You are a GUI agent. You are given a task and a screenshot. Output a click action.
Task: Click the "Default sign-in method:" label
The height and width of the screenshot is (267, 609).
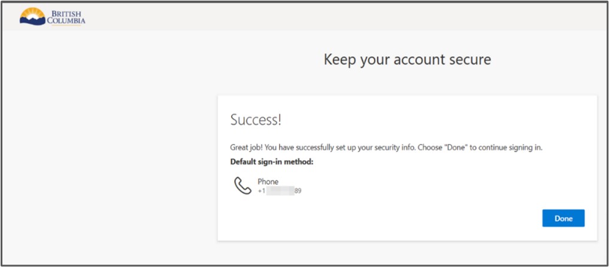[x=272, y=162]
